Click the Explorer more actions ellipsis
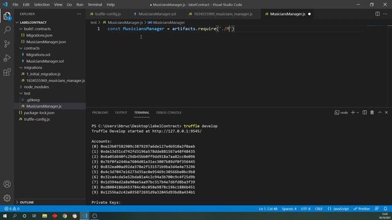The width and height of the screenshot is (392, 220). click(79, 14)
